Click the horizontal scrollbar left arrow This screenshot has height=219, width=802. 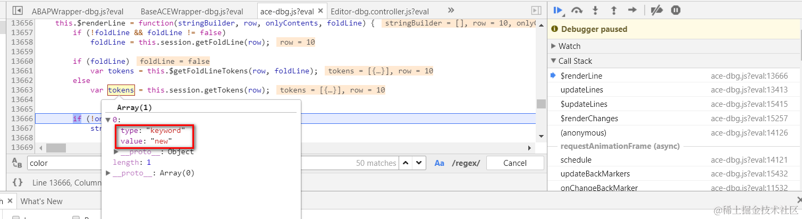tap(39, 148)
